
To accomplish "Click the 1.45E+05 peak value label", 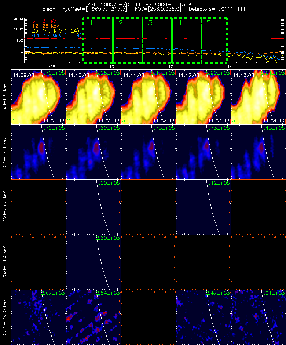I will (x=273, y=128).
